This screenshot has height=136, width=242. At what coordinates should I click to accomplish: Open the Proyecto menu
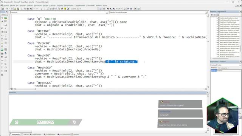(23, 6)
